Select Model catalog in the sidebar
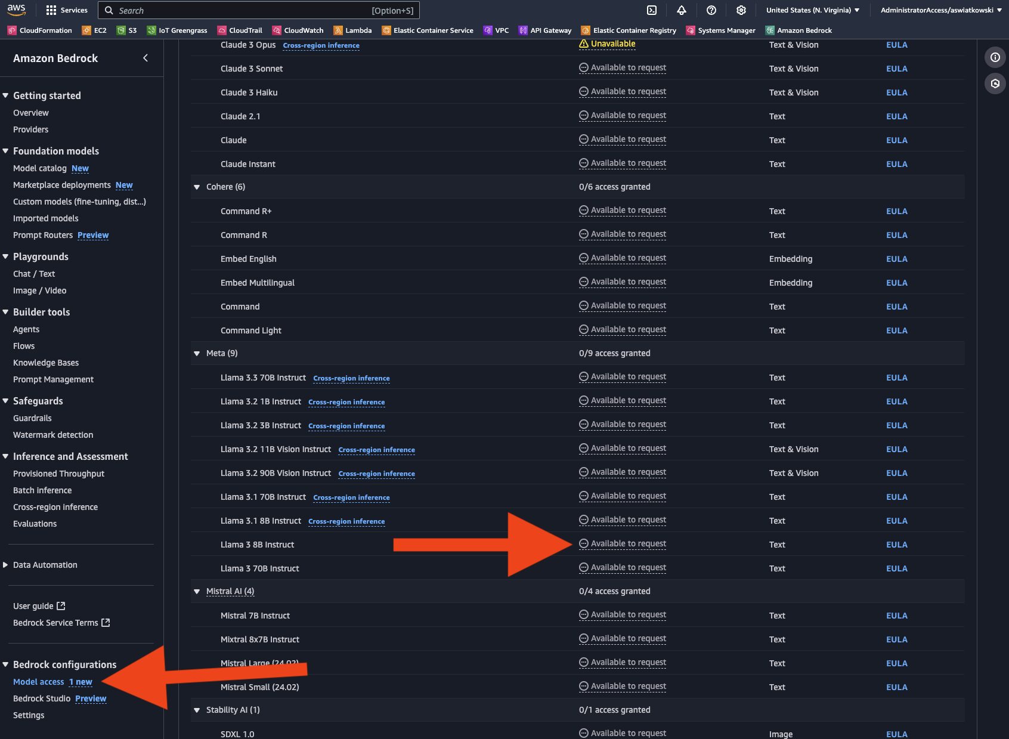1009x739 pixels. point(40,168)
